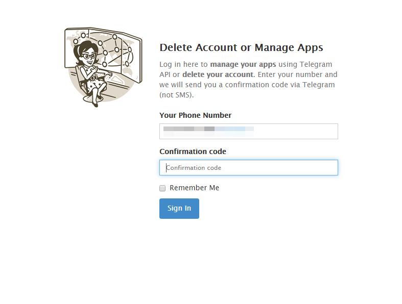Click the bold 'delete your account' text
Image resolution: width=402 pixels, height=304 pixels.
coord(218,74)
